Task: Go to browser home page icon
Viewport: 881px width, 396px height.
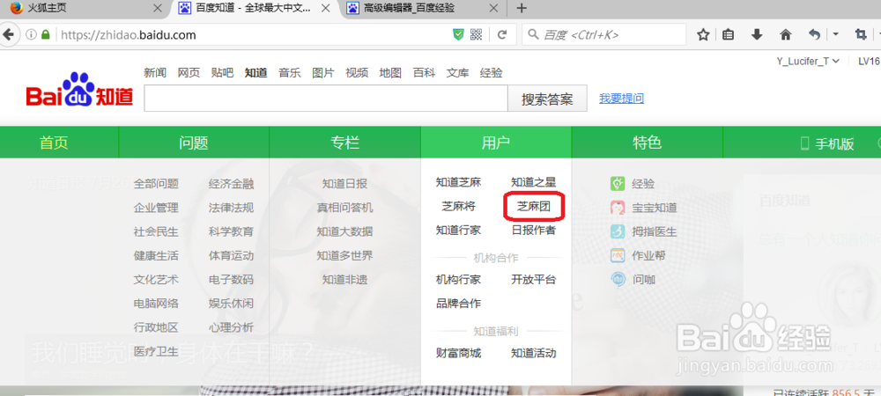Action: [786, 35]
